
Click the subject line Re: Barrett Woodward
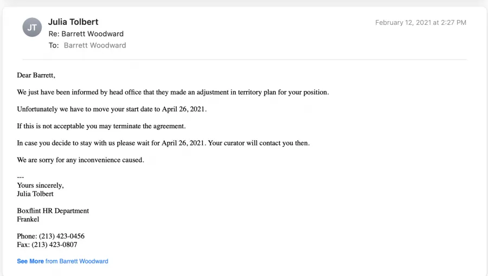point(86,34)
